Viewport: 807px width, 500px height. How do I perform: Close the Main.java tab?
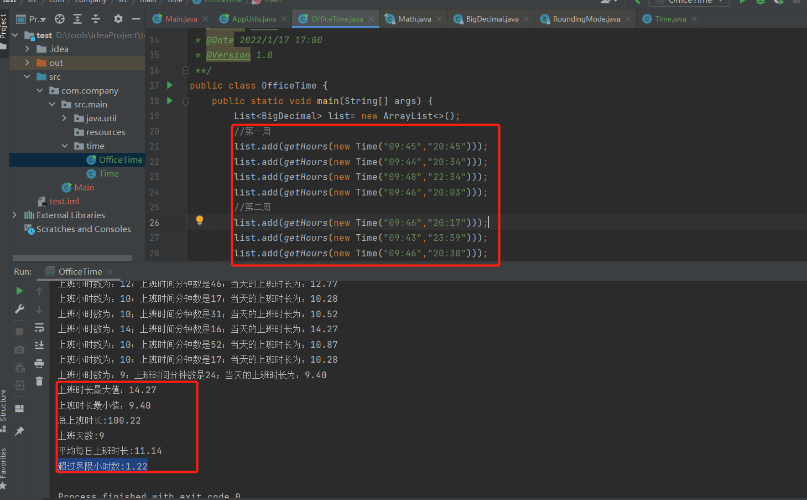point(205,19)
